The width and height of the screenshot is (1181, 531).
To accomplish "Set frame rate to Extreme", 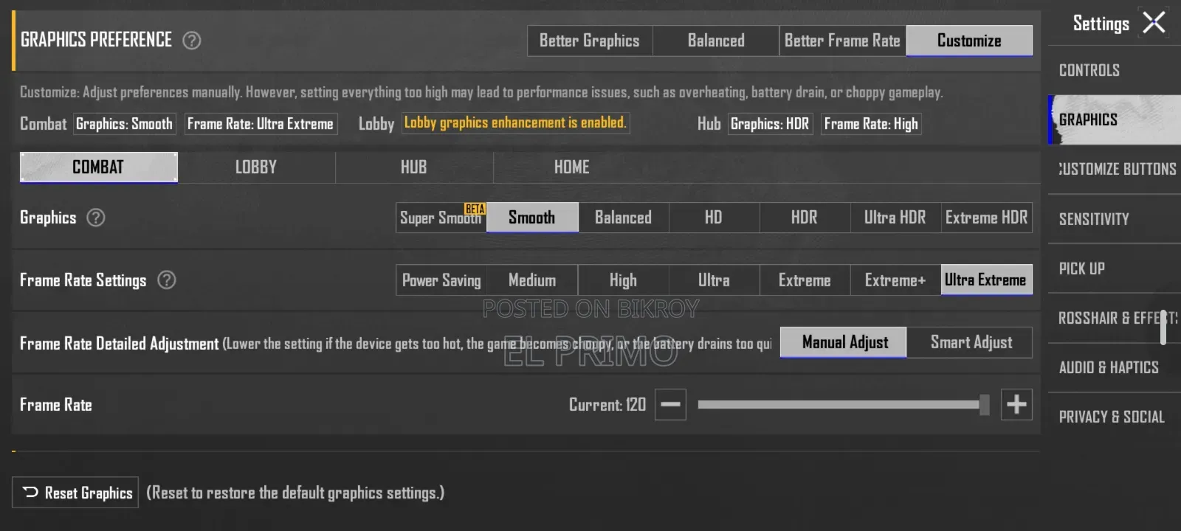I will pos(805,280).
